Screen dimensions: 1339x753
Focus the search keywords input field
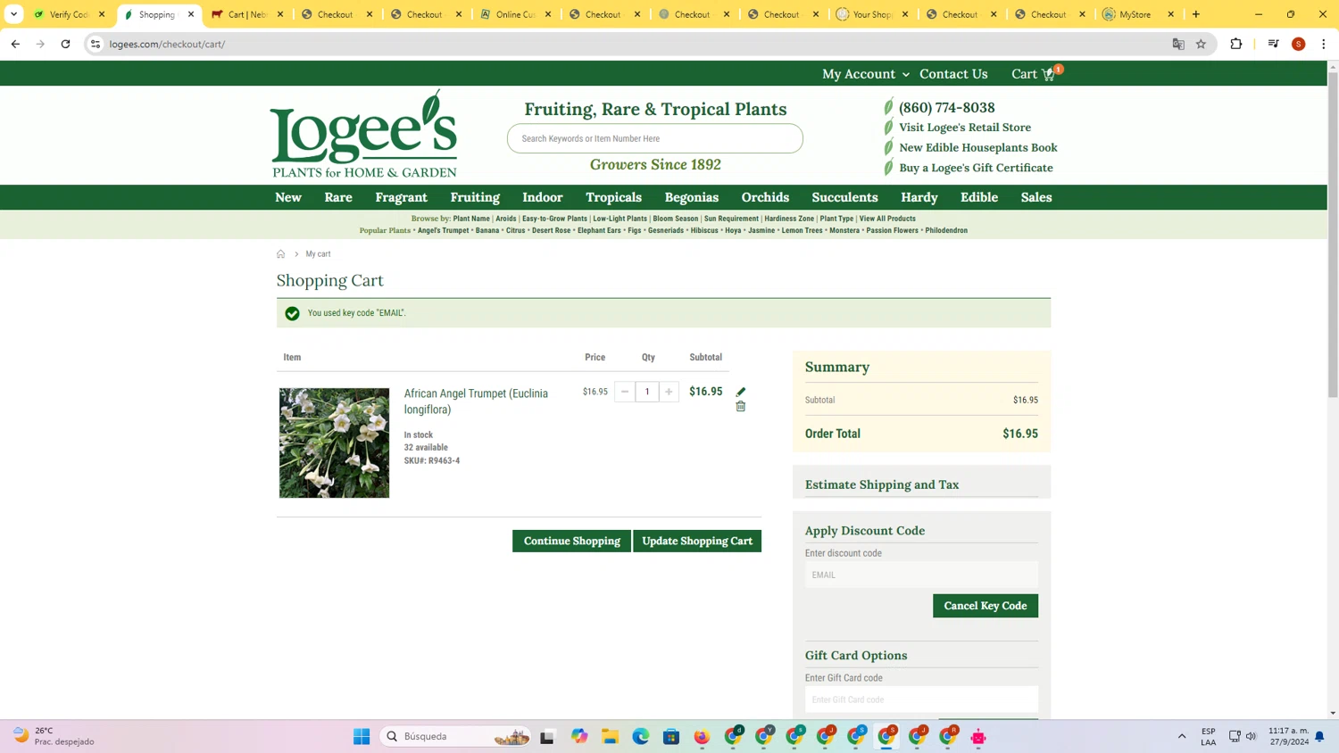tap(655, 138)
